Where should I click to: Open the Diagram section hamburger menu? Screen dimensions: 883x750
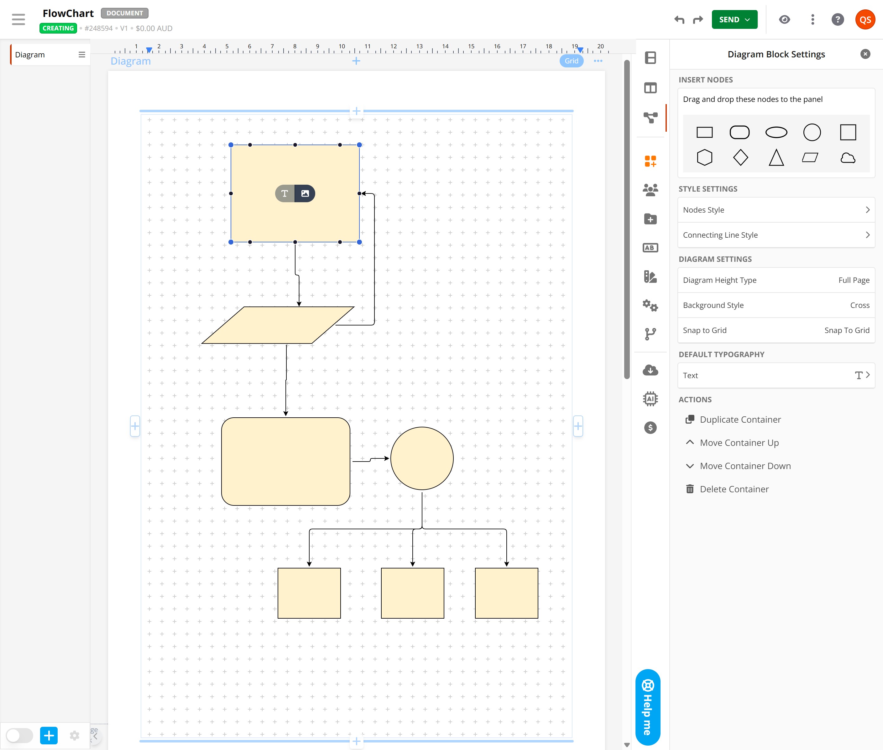coord(82,55)
